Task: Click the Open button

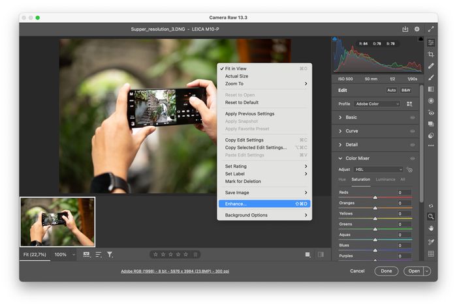Action: pos(414,271)
